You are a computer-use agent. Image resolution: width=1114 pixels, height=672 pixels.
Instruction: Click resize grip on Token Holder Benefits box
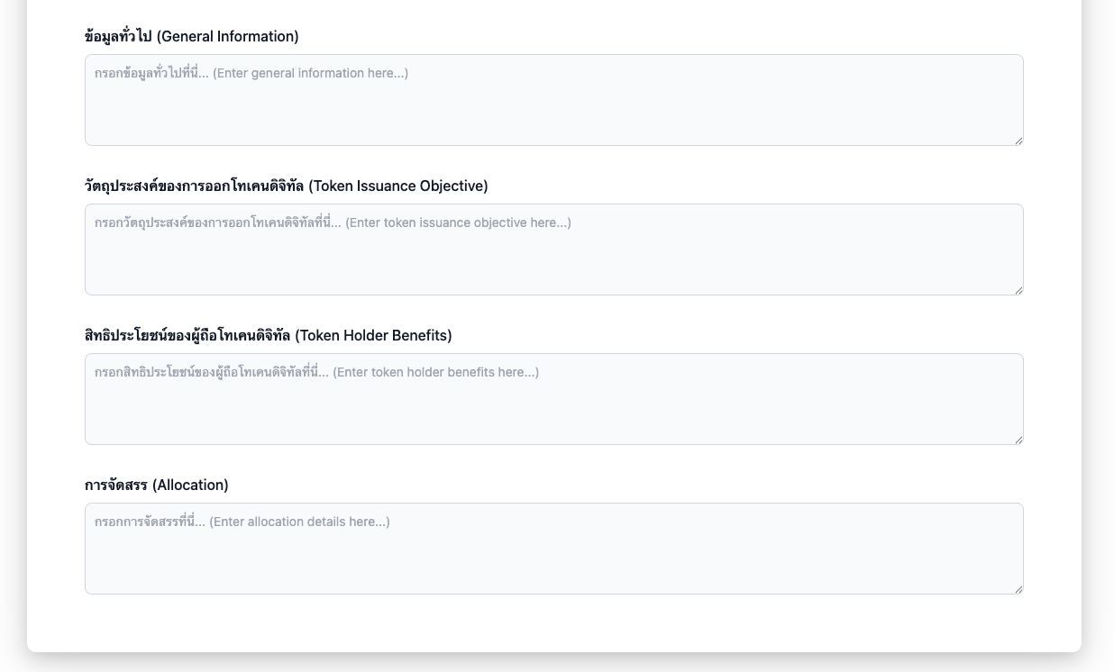coord(1018,440)
